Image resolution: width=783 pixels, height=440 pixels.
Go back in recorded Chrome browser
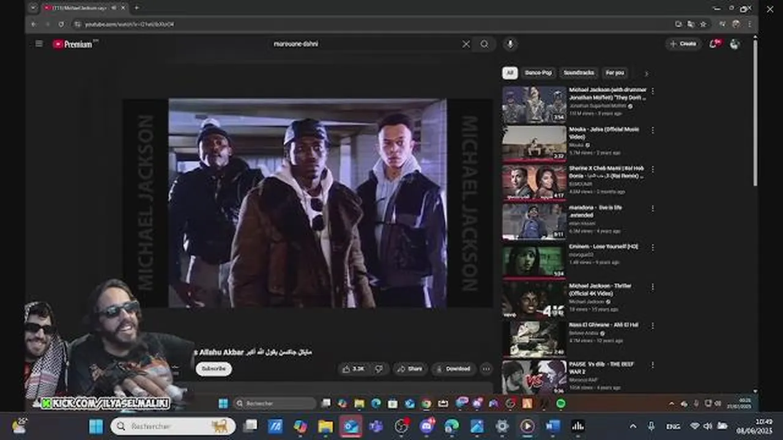tap(34, 24)
